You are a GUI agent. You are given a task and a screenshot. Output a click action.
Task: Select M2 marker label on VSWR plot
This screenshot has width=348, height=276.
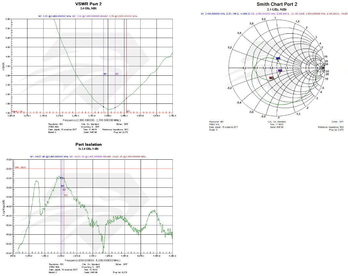117,74
